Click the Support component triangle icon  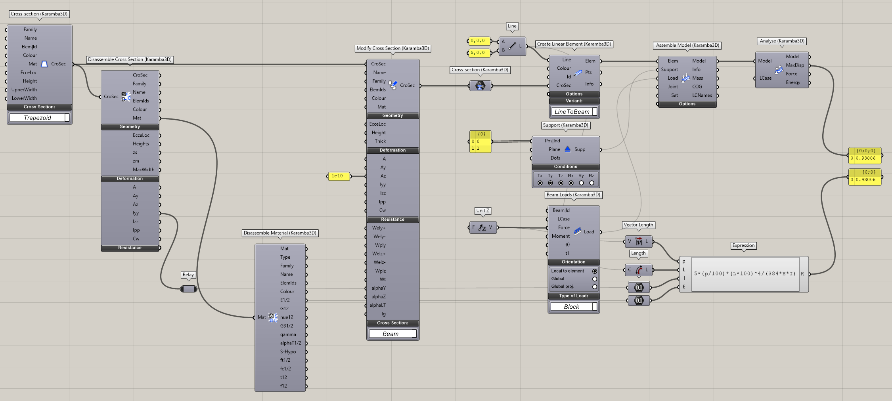tap(567, 149)
